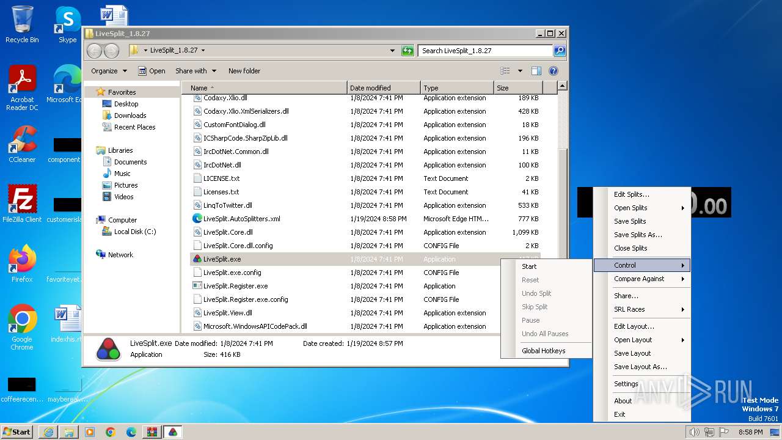Expand the change-view options arrow
Screen dimensions: 782x440
(520, 71)
